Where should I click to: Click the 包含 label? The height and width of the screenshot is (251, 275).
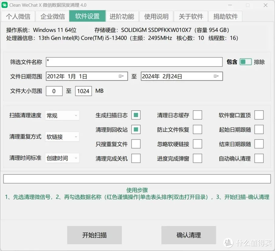pyautogui.click(x=232, y=62)
